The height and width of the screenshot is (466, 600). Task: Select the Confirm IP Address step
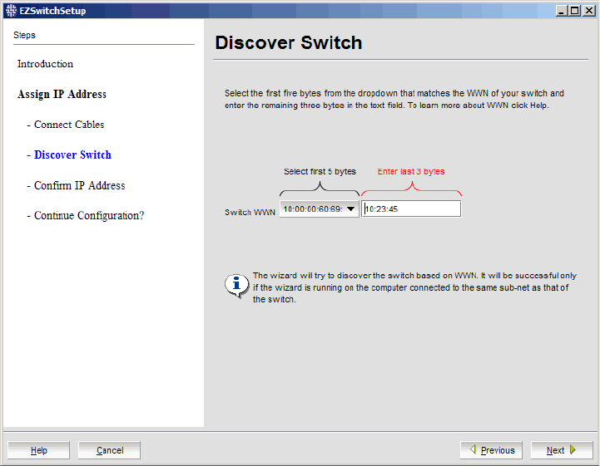(76, 185)
